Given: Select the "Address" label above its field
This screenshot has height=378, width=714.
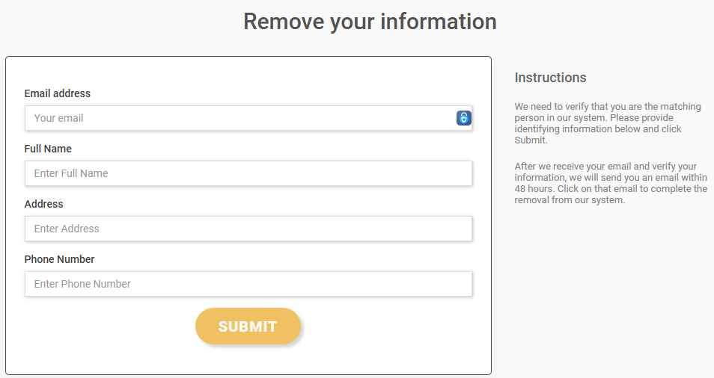Looking at the screenshot, I should point(43,204).
